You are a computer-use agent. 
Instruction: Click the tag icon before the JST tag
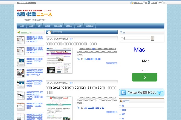pyautogui.click(x=78, y=107)
